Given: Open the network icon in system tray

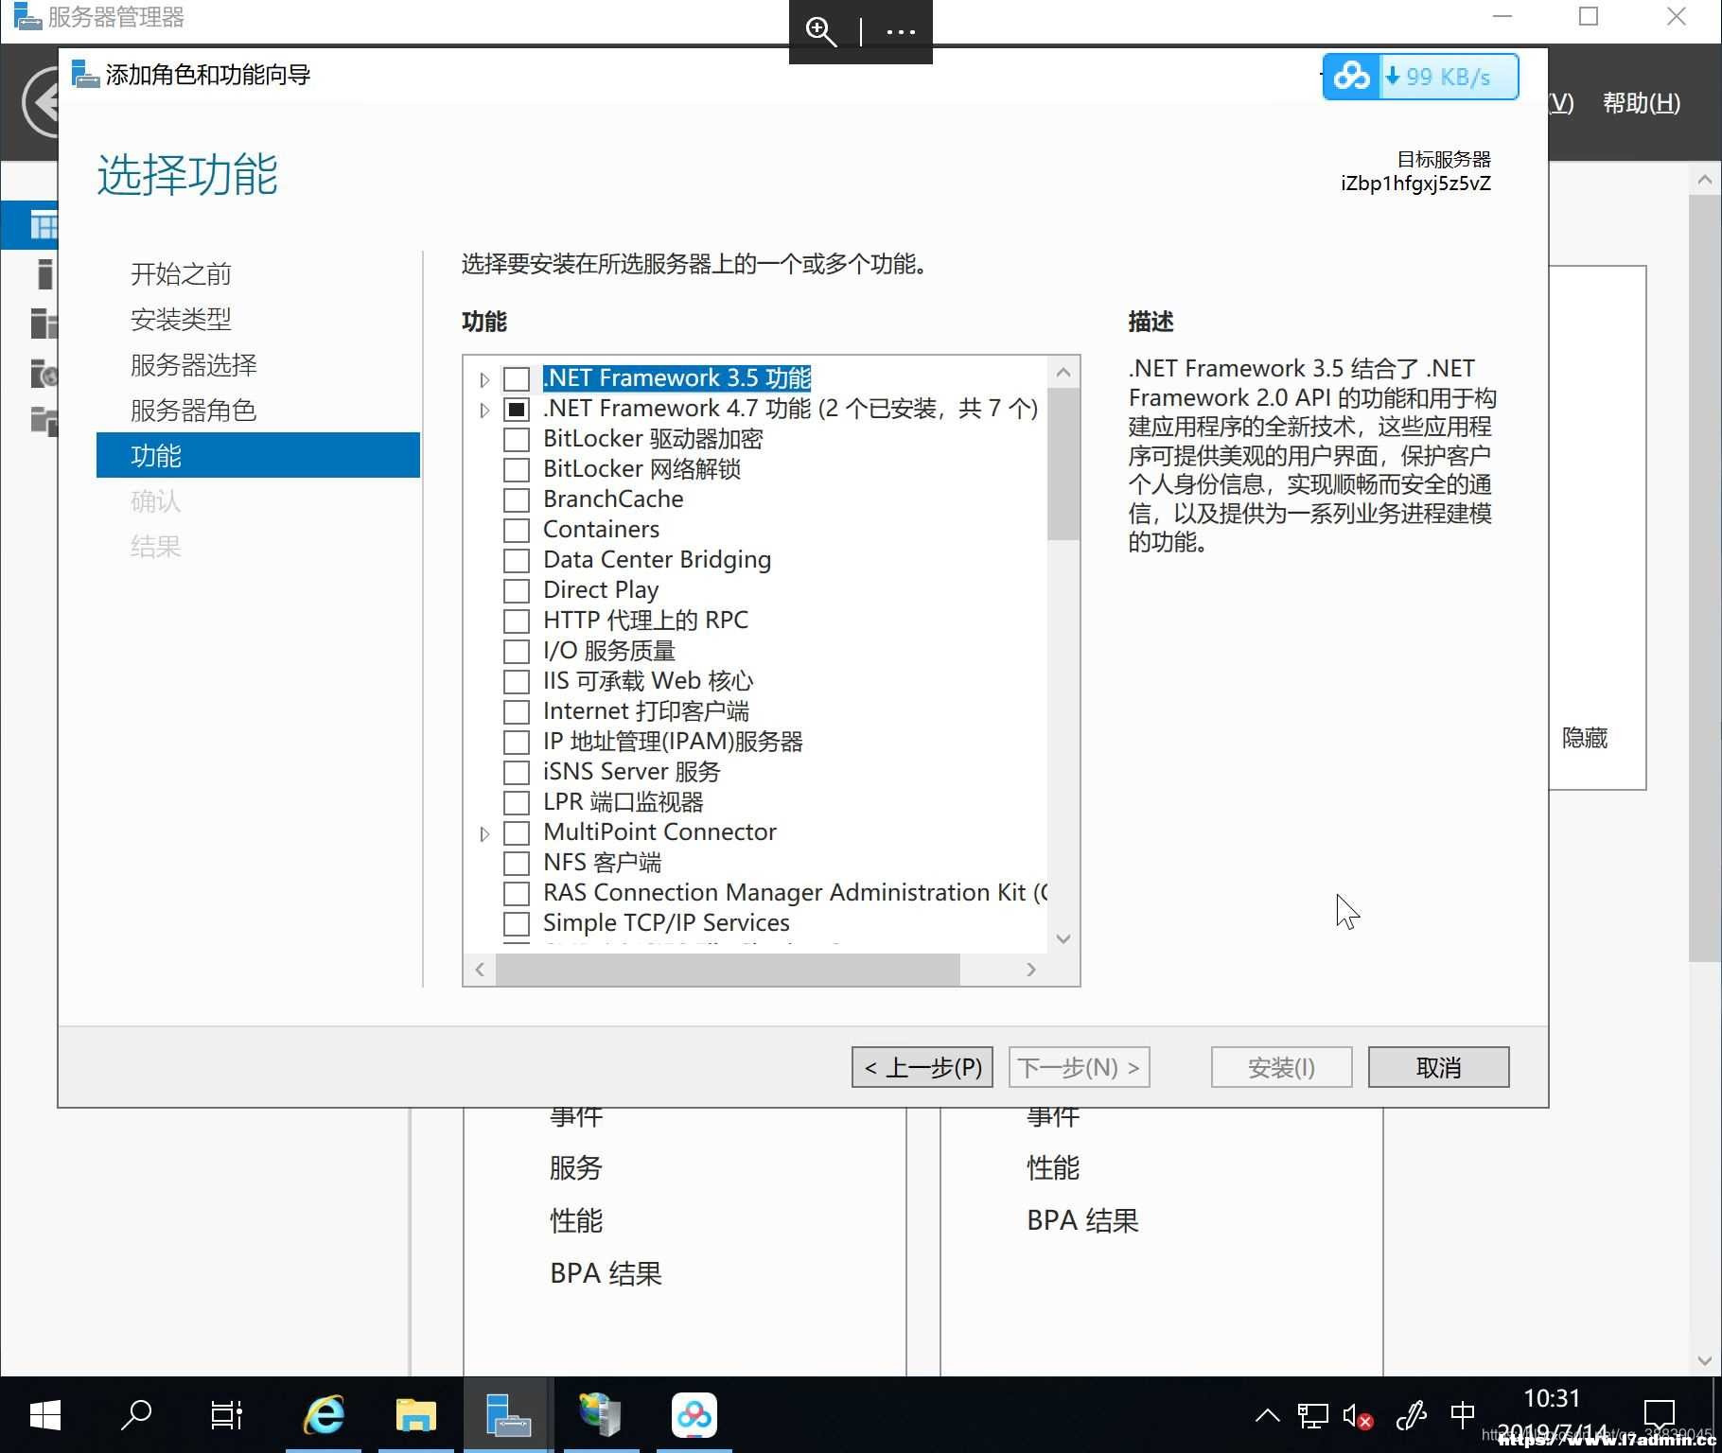Looking at the screenshot, I should [1312, 1416].
